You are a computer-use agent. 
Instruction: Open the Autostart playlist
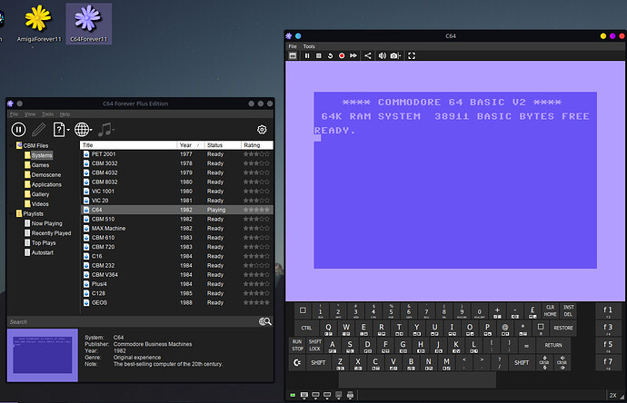(39, 253)
